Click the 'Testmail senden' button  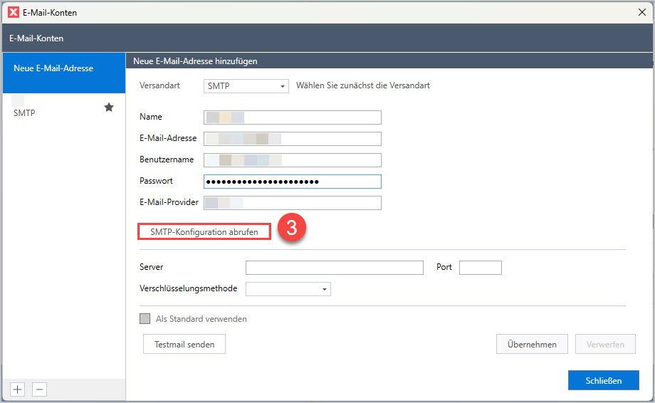click(x=184, y=345)
